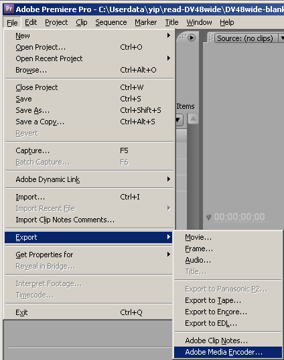The height and width of the screenshot is (360, 284).
Task: Choose Exit from the File menu
Action: [89, 312]
